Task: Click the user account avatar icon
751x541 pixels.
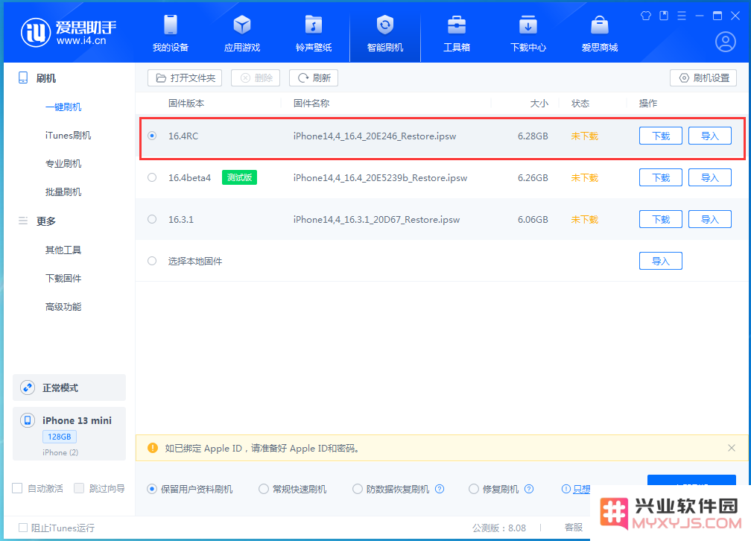Action: (x=726, y=42)
